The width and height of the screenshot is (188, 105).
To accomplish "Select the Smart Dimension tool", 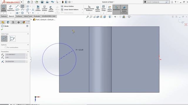I will pyautogui.click(x=11, y=8).
